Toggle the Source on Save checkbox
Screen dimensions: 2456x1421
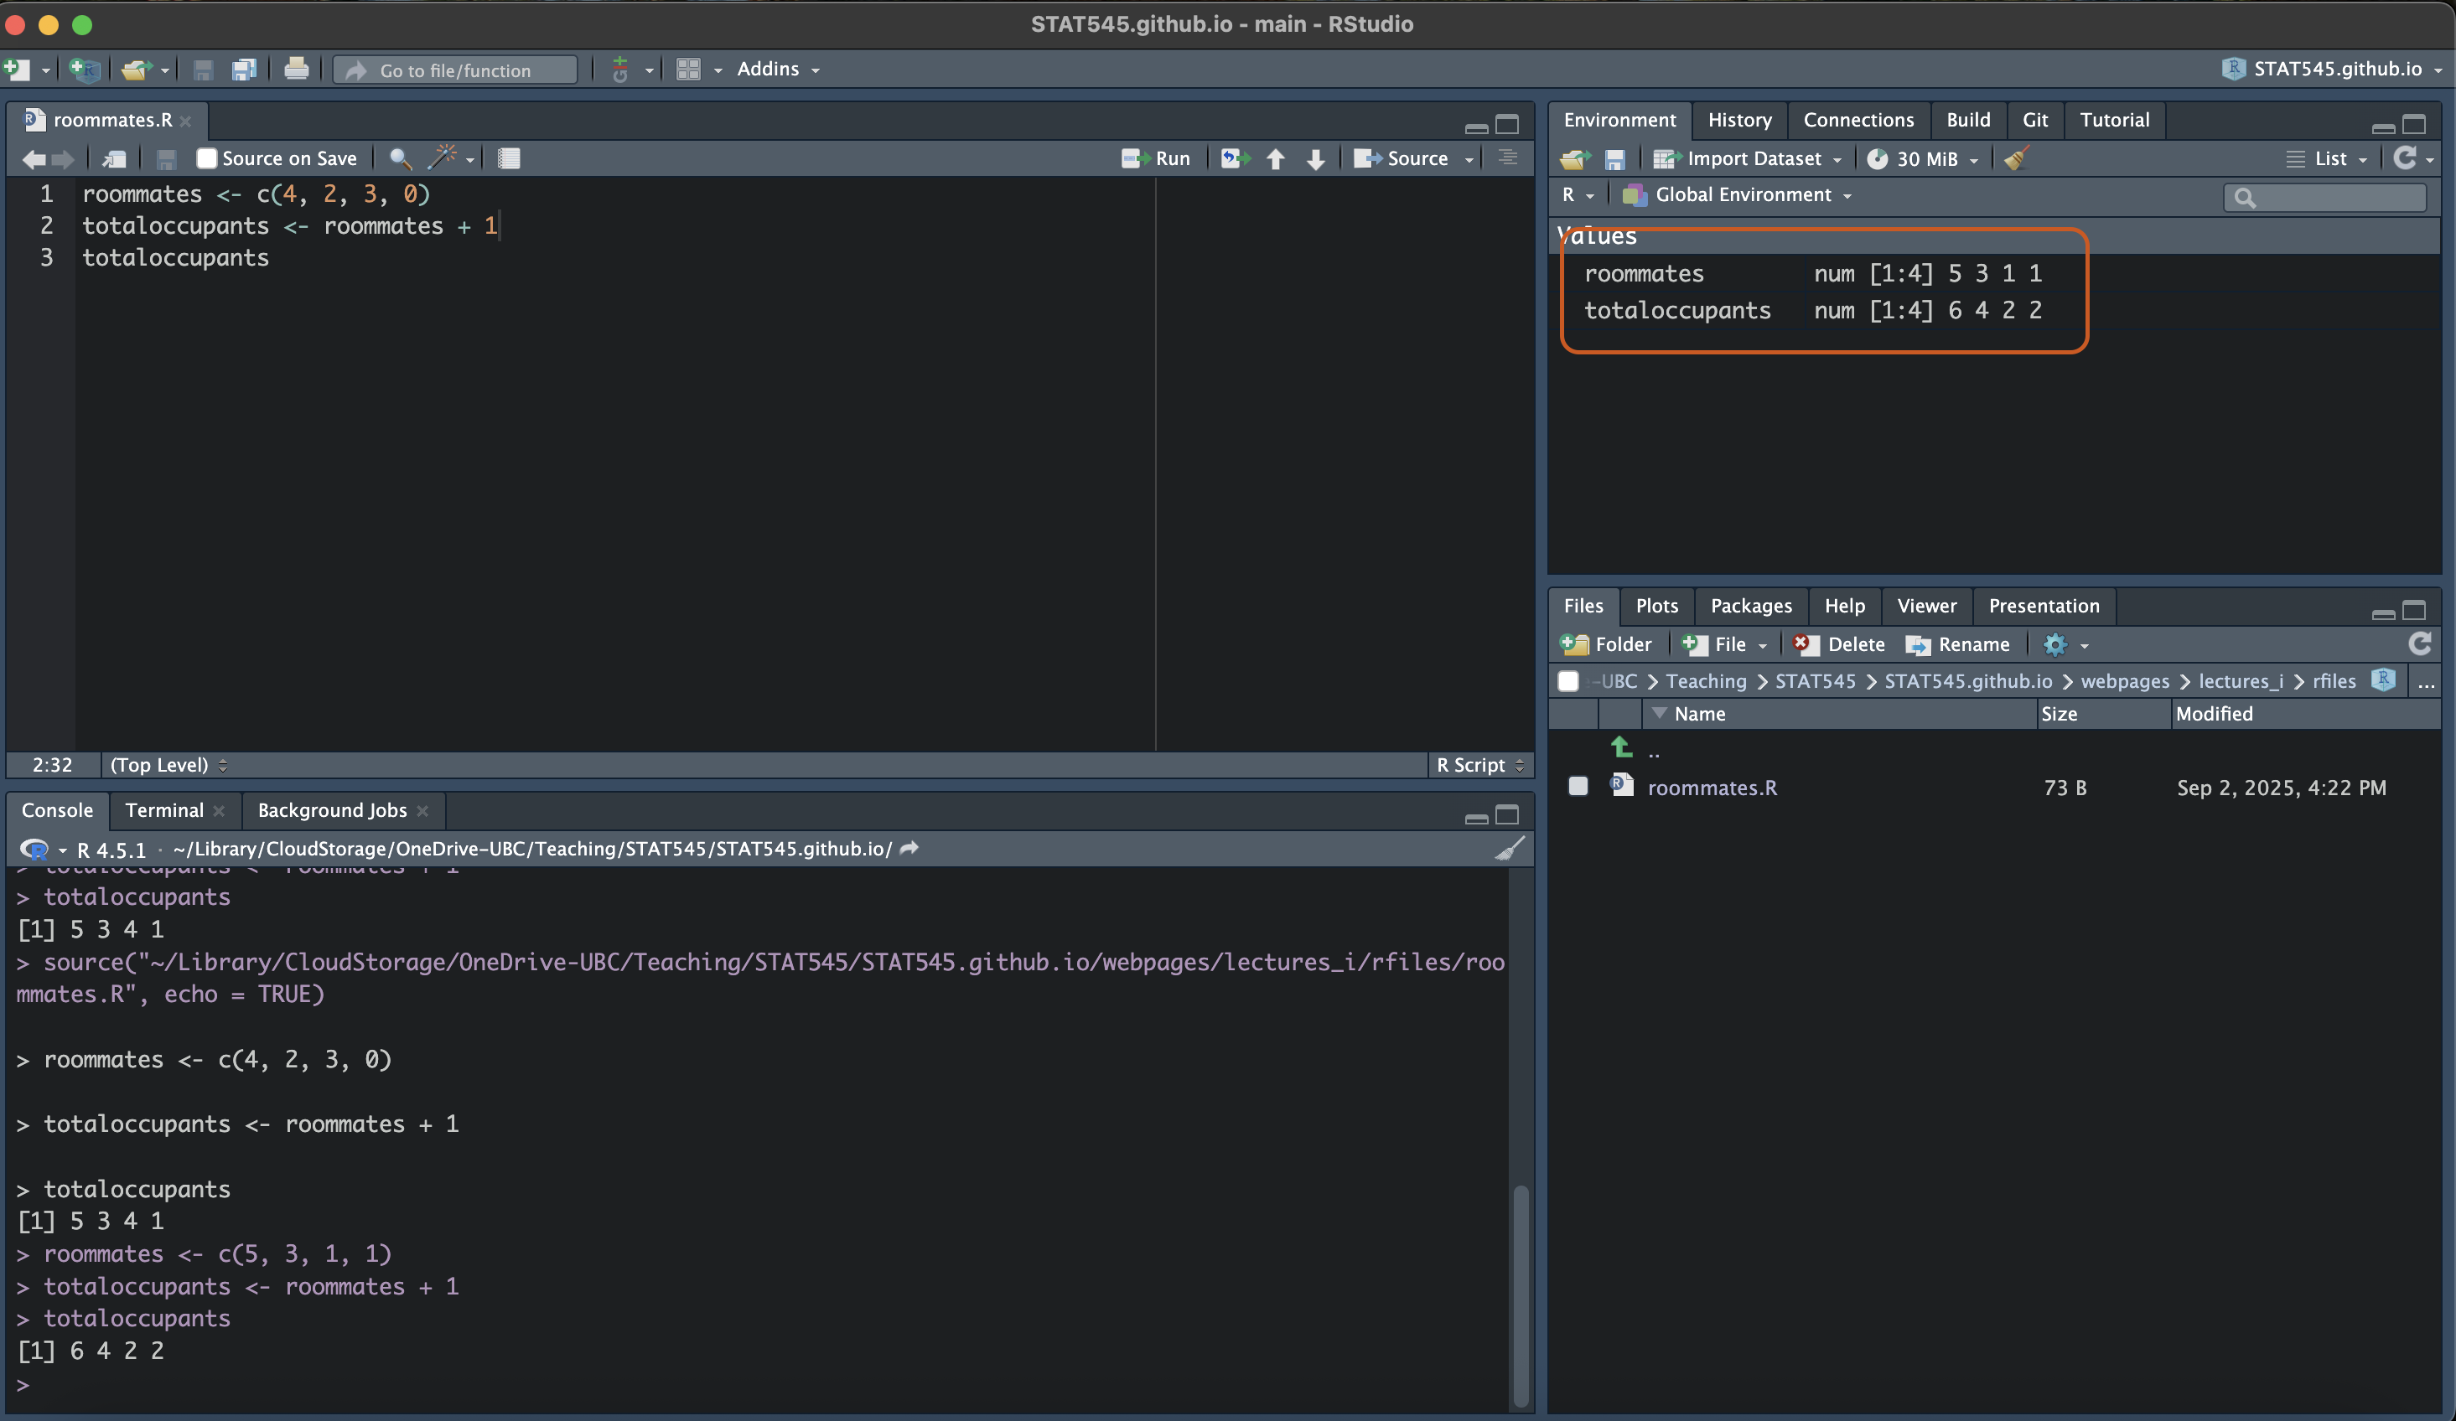206,158
